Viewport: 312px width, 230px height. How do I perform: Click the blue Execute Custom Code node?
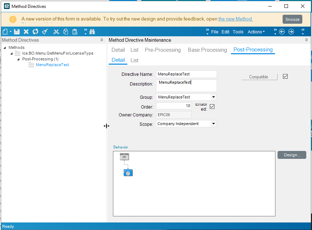[128, 172]
